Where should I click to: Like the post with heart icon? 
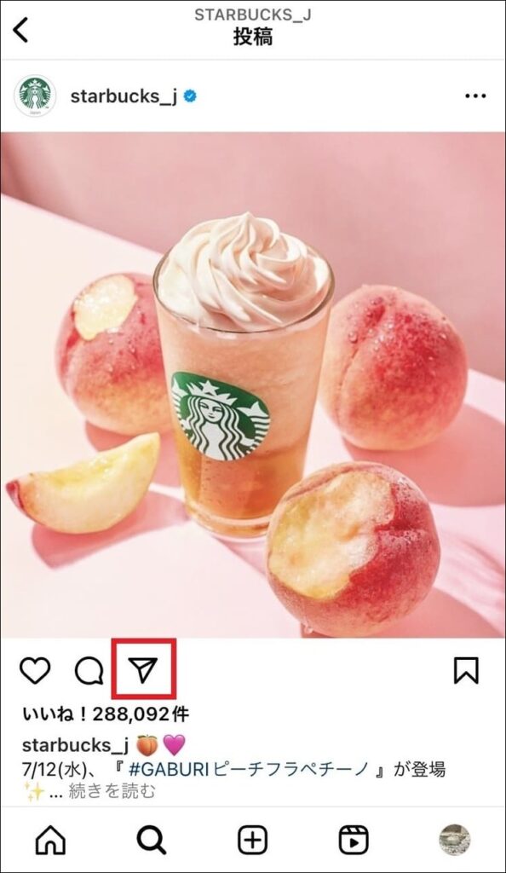[x=35, y=670]
